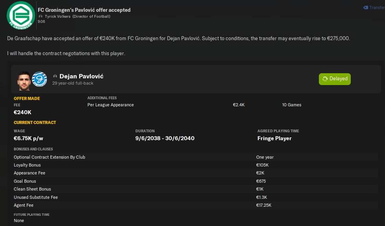The height and width of the screenshot is (226, 385).
Task: Click the Transfer tag icon
Action: click(x=366, y=7)
